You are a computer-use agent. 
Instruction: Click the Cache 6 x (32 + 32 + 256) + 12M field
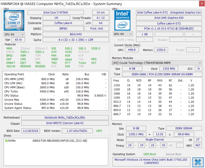(x=76, y=40)
